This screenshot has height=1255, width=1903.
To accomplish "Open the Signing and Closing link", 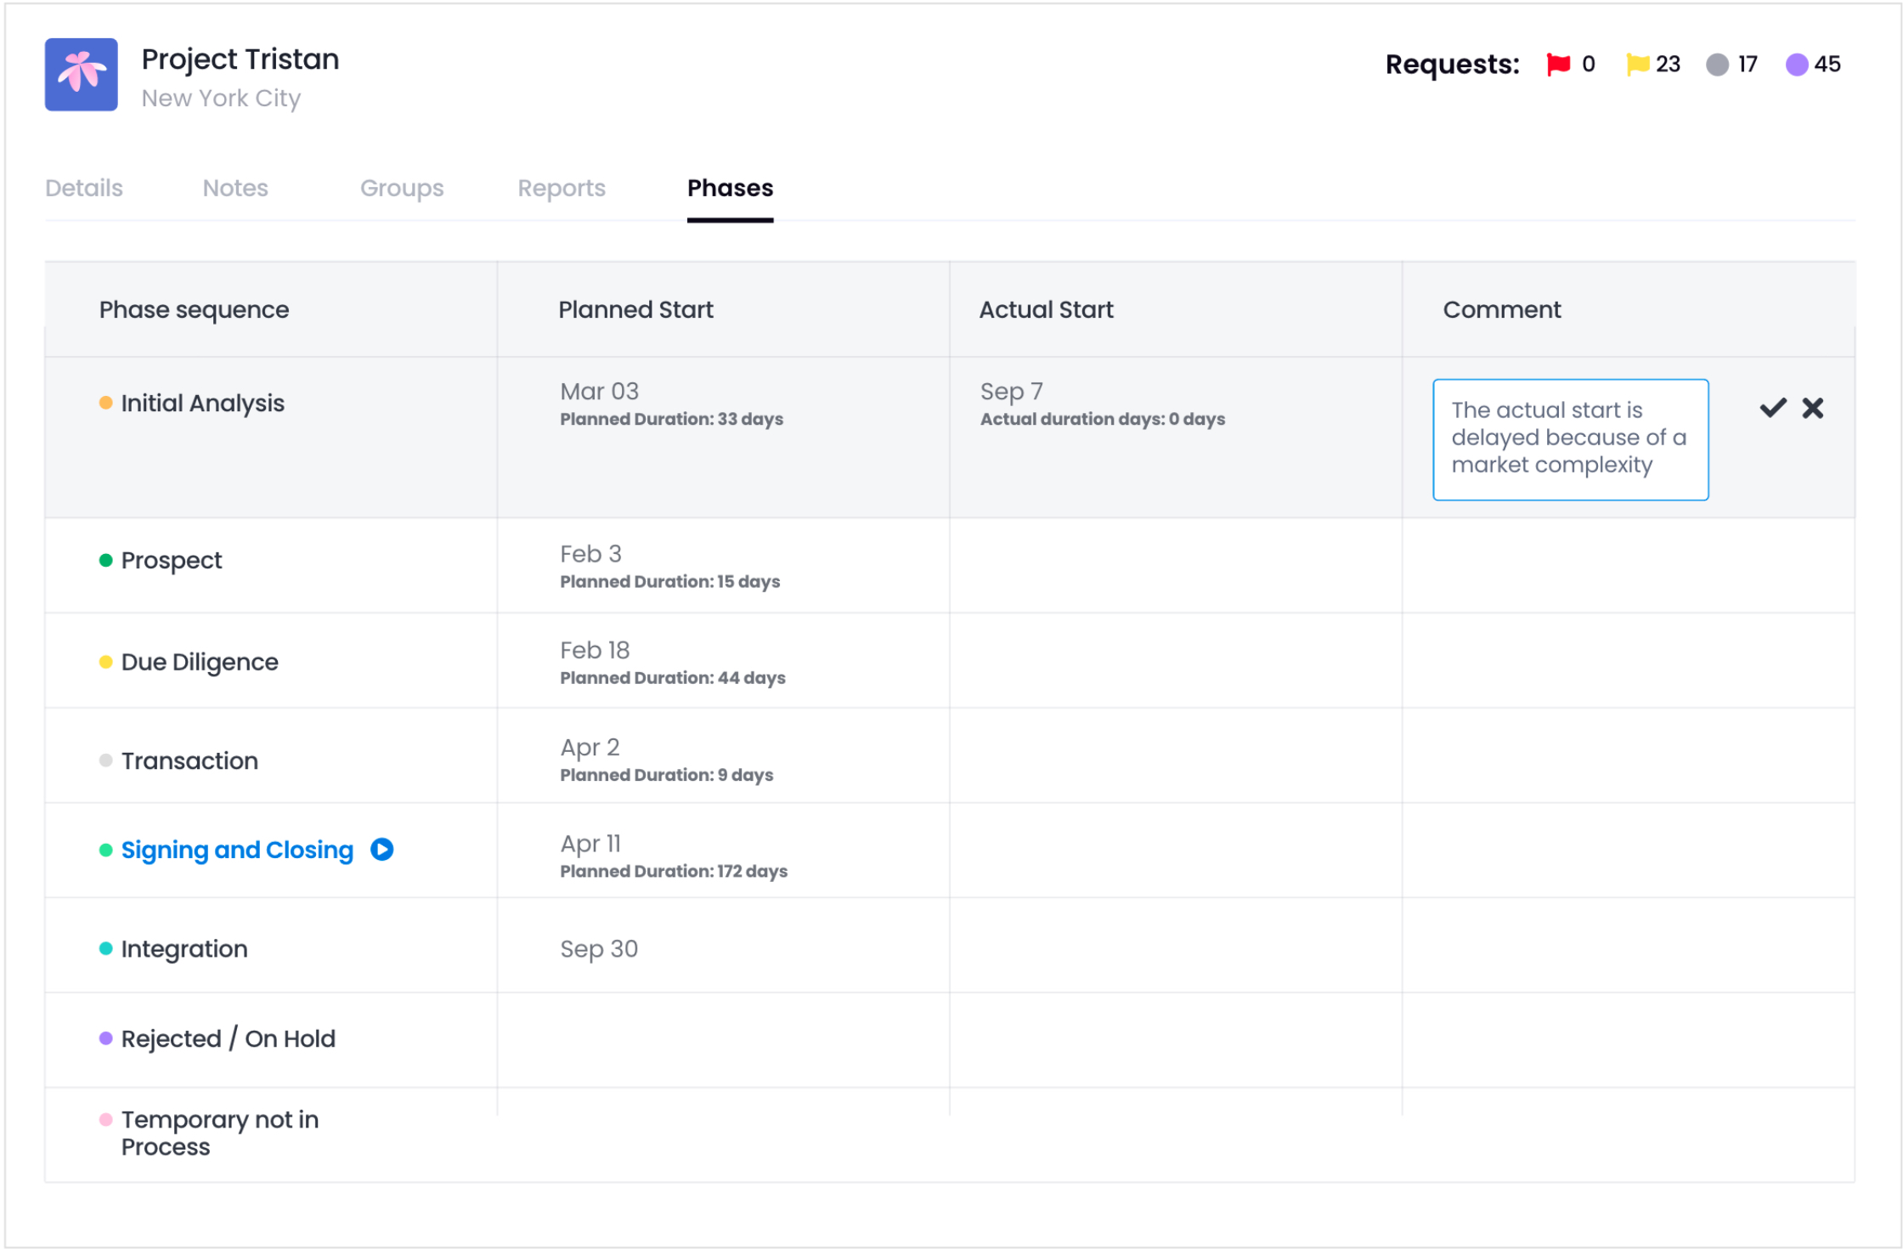I will 237,850.
